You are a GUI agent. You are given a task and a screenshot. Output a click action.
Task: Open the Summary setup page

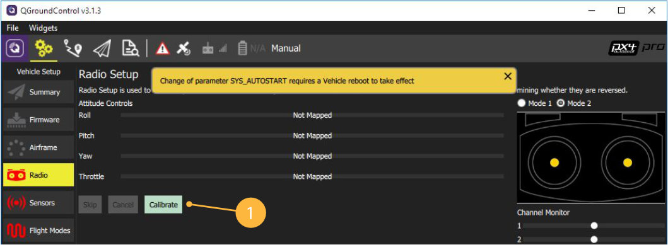tap(38, 92)
